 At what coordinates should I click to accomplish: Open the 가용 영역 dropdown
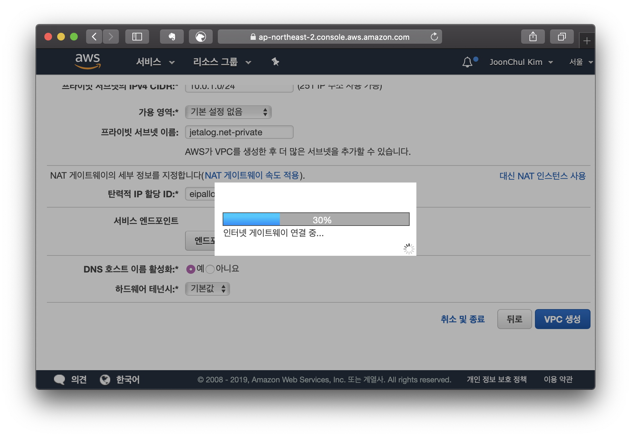(228, 112)
